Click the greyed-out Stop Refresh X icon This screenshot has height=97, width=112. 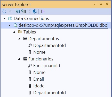click(x=10, y=11)
